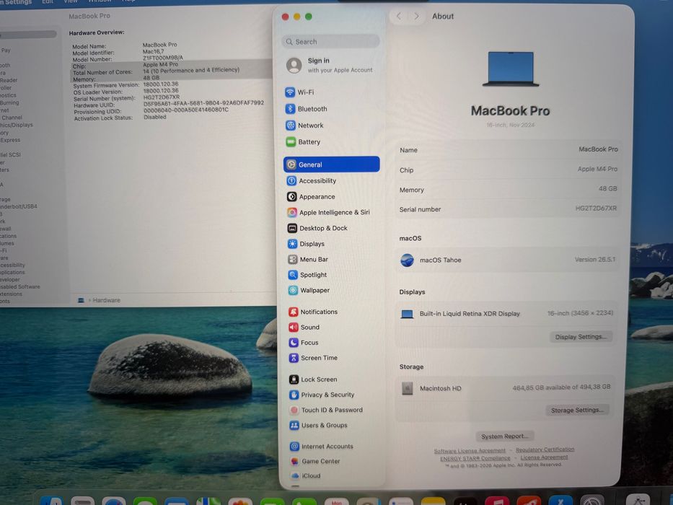The width and height of the screenshot is (673, 505).
Task: Open System Settings icon in the Dock
Action: pos(592,500)
